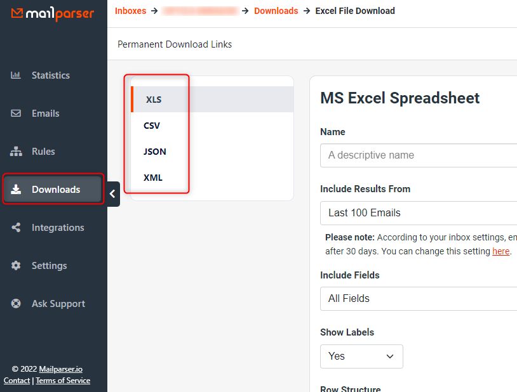Click the Ask Support life-ring icon
517x392 pixels.
[15, 303]
